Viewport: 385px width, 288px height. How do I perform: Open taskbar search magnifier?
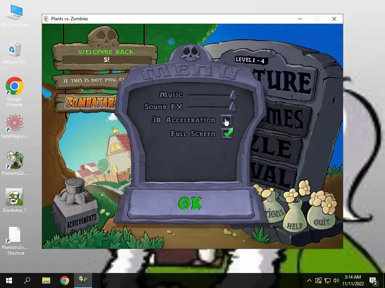pyautogui.click(x=27, y=280)
